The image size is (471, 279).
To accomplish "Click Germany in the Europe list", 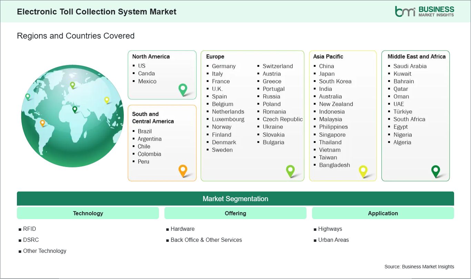I will click(x=223, y=66).
